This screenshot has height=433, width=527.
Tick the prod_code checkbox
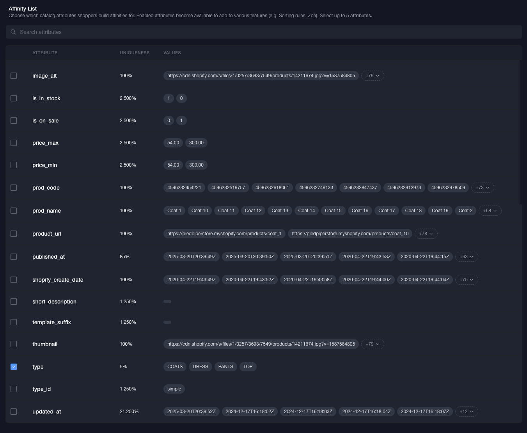[14, 188]
